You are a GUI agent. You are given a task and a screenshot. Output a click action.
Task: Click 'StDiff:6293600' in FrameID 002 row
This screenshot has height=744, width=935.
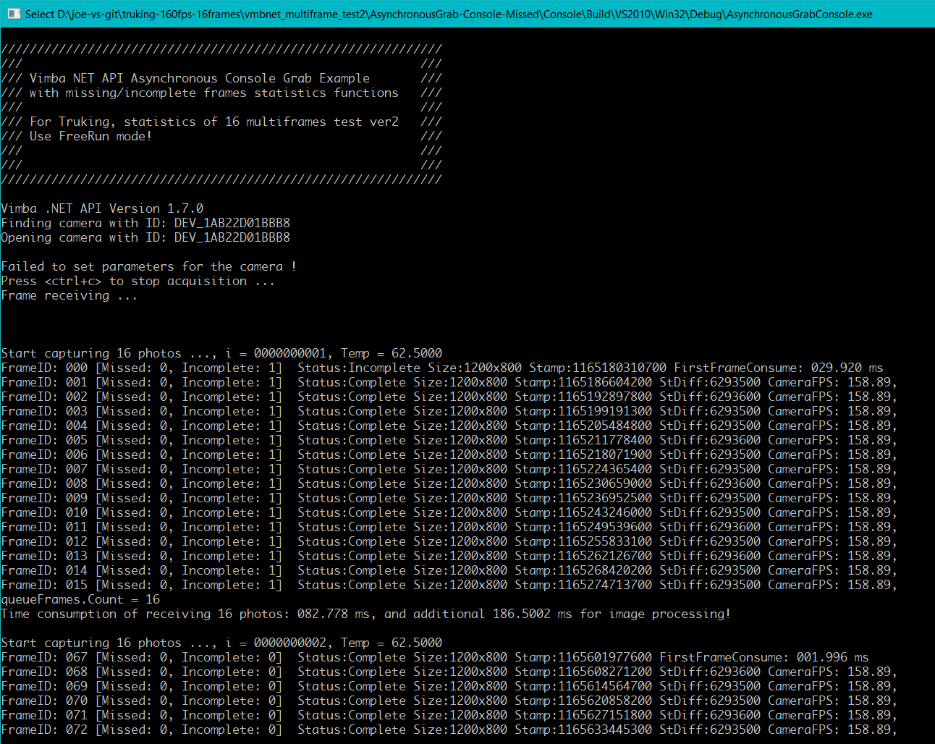(710, 397)
